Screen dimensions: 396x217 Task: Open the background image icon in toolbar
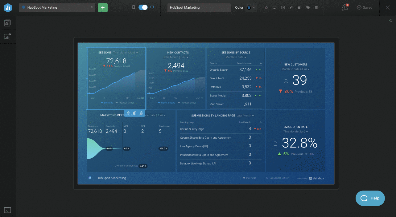[283, 8]
